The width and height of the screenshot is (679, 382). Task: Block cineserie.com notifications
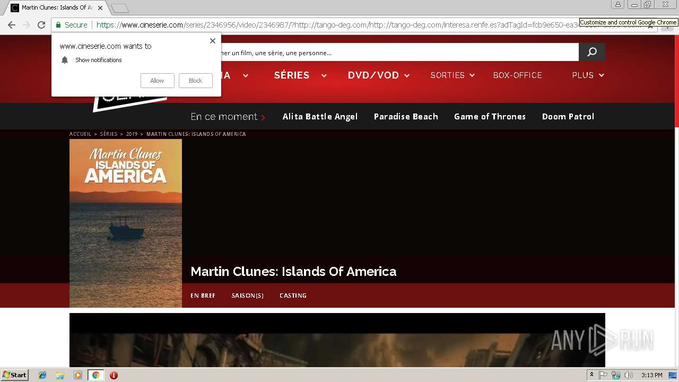click(195, 81)
